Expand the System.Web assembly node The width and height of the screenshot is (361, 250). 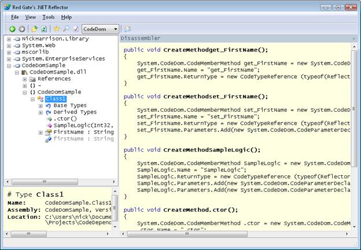click(x=9, y=46)
